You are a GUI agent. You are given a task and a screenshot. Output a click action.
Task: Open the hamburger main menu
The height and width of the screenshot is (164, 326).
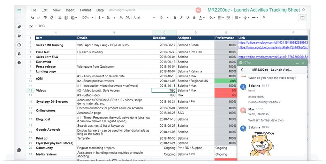19,11
